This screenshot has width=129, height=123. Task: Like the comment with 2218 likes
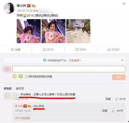pyautogui.click(x=117, y=99)
